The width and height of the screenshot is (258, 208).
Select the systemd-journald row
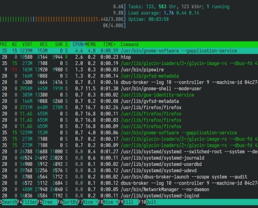point(129,158)
